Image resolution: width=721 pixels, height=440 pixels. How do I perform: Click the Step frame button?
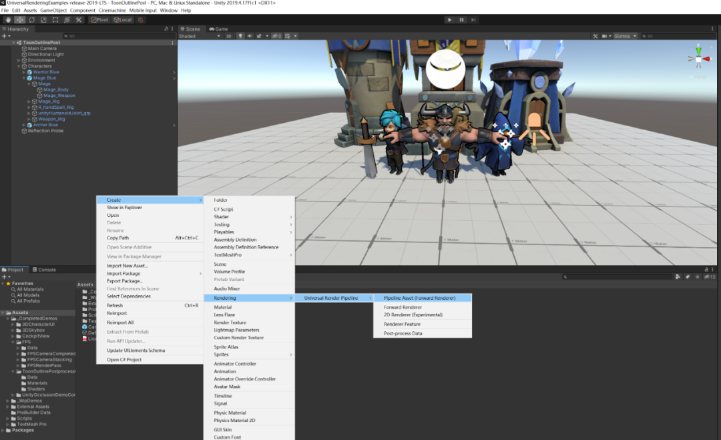tap(473, 19)
